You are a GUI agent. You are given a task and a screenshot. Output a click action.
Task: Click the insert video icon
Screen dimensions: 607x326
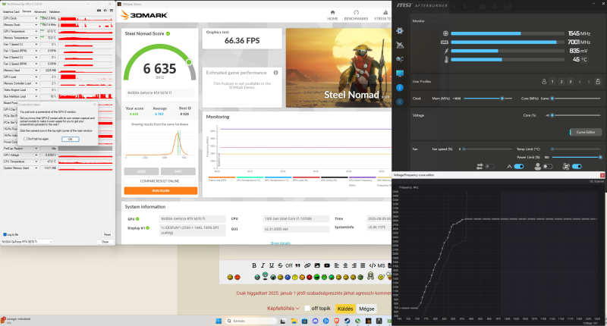[327, 265]
